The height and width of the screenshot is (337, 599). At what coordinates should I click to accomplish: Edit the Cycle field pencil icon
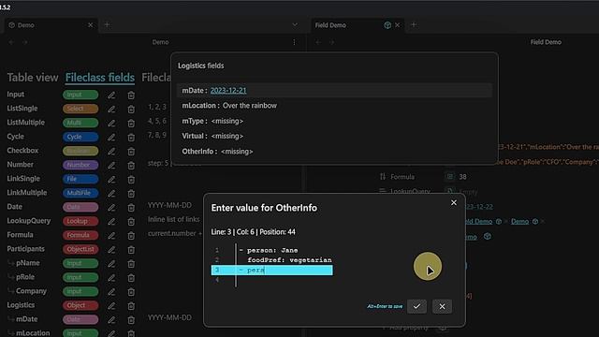111,138
